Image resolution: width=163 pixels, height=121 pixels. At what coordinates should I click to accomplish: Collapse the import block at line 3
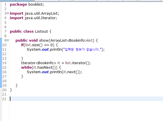coord(8,13)
